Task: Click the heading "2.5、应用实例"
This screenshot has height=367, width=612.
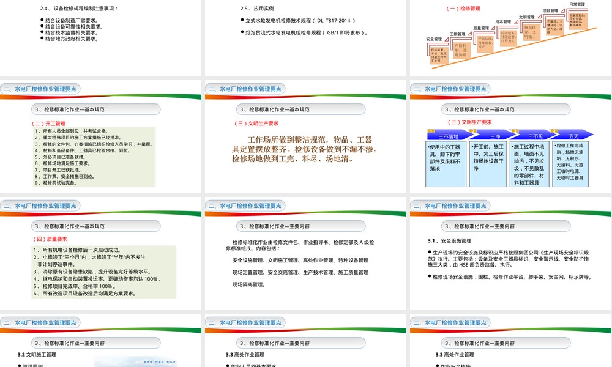Action: pos(257,8)
